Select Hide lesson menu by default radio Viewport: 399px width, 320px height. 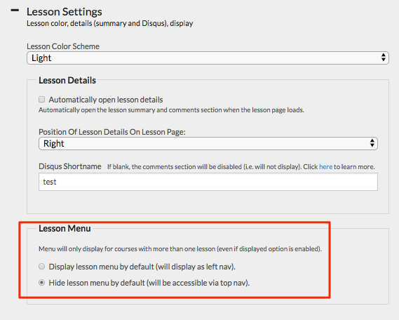(x=42, y=283)
